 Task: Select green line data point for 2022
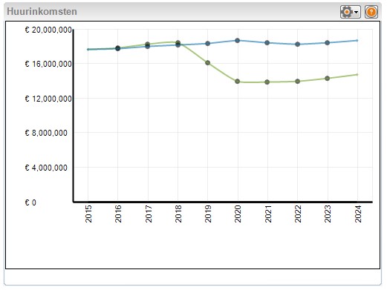pyautogui.click(x=297, y=82)
